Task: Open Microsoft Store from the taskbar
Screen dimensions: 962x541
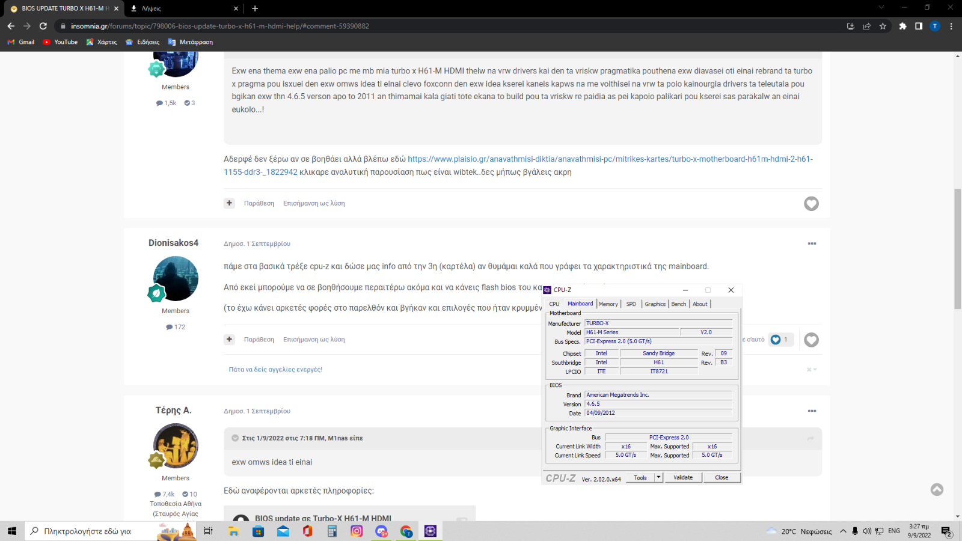Action: click(258, 531)
